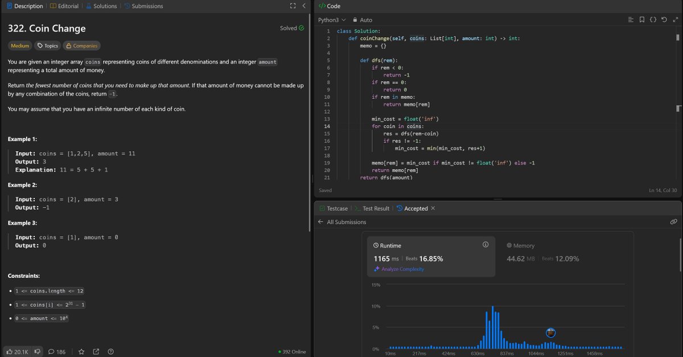
Task: Click the Analyze Complexity link
Action: coord(398,269)
